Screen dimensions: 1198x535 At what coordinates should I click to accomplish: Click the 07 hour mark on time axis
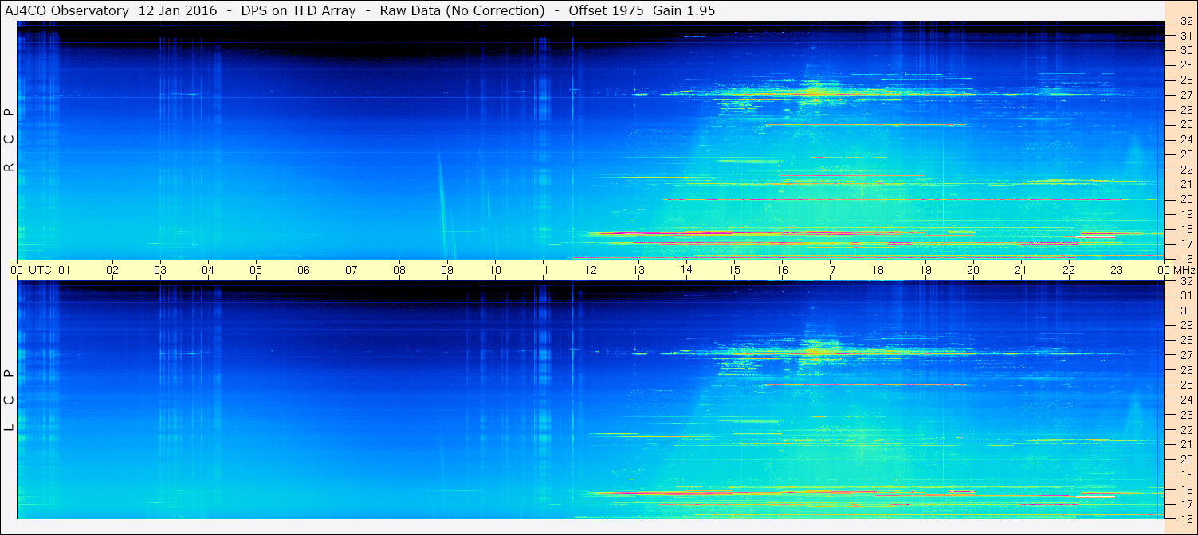tap(352, 270)
